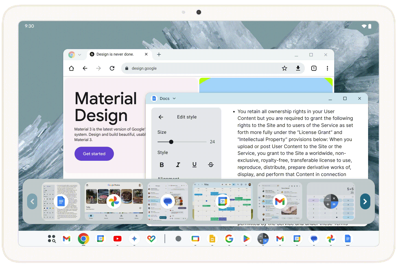The height and width of the screenshot is (266, 398).
Task: Open the tab switcher showing 1 tab
Action: [314, 68]
